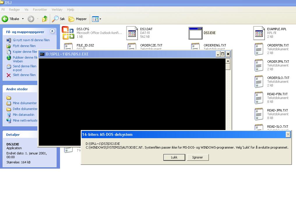Screen dimensions: 296x202
Task: Click the console window system menu icon
Action: pyautogui.click(x=42, y=54)
